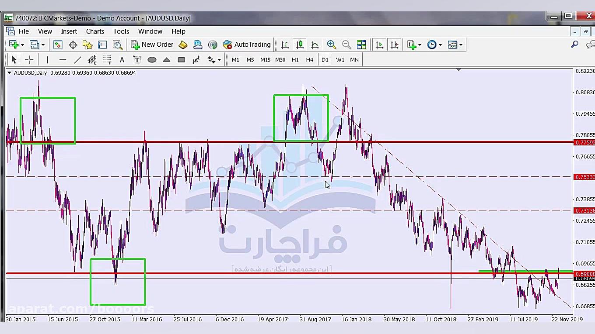Image resolution: width=595 pixels, height=334 pixels.
Task: Open the Profiles icon
Action: pos(34,45)
